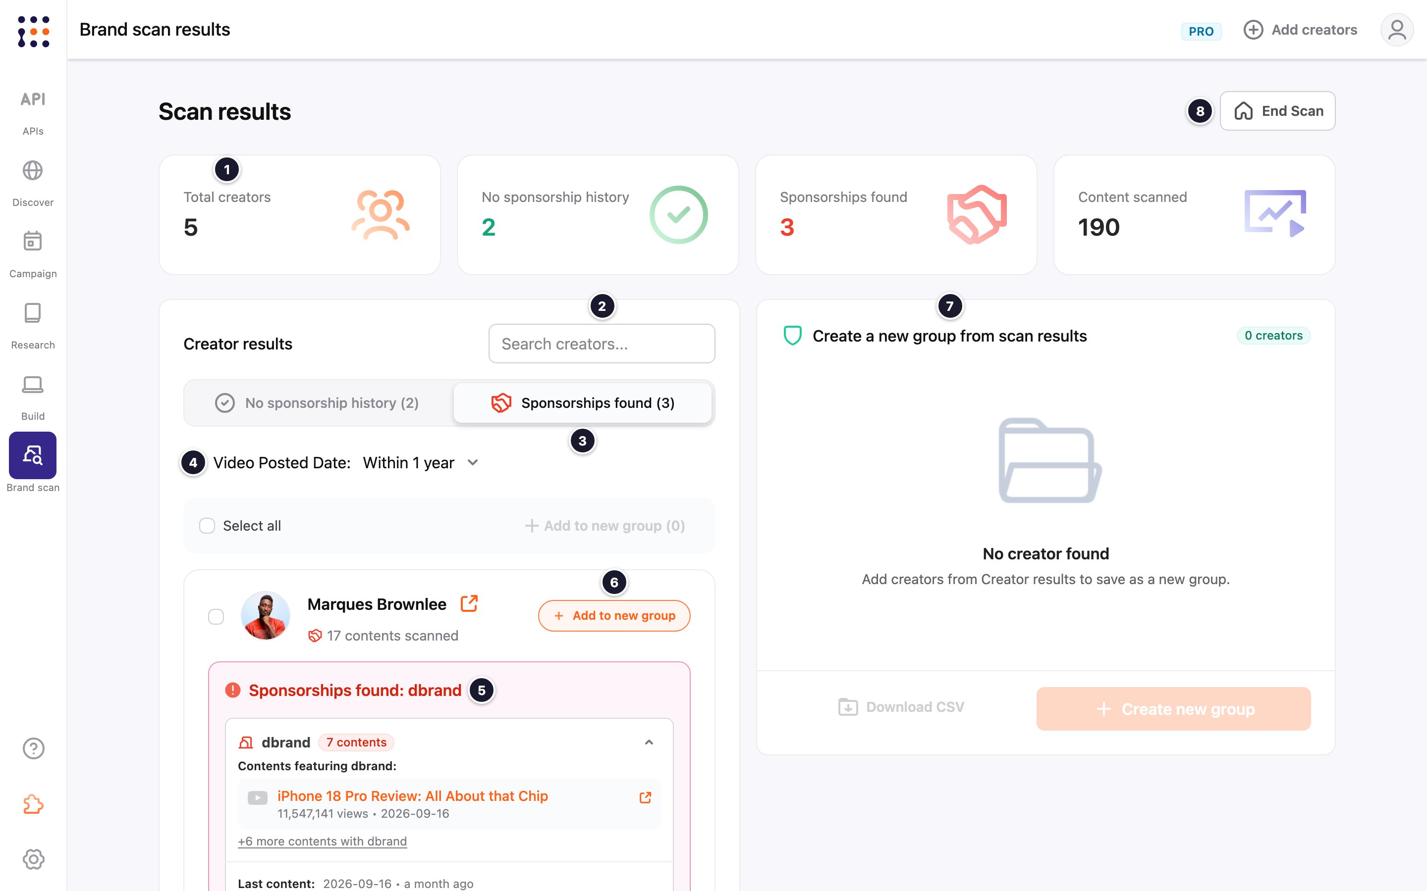Click the red alert icon beside Sponsorships found
Viewport: 1427px width, 891px height.
(232, 690)
